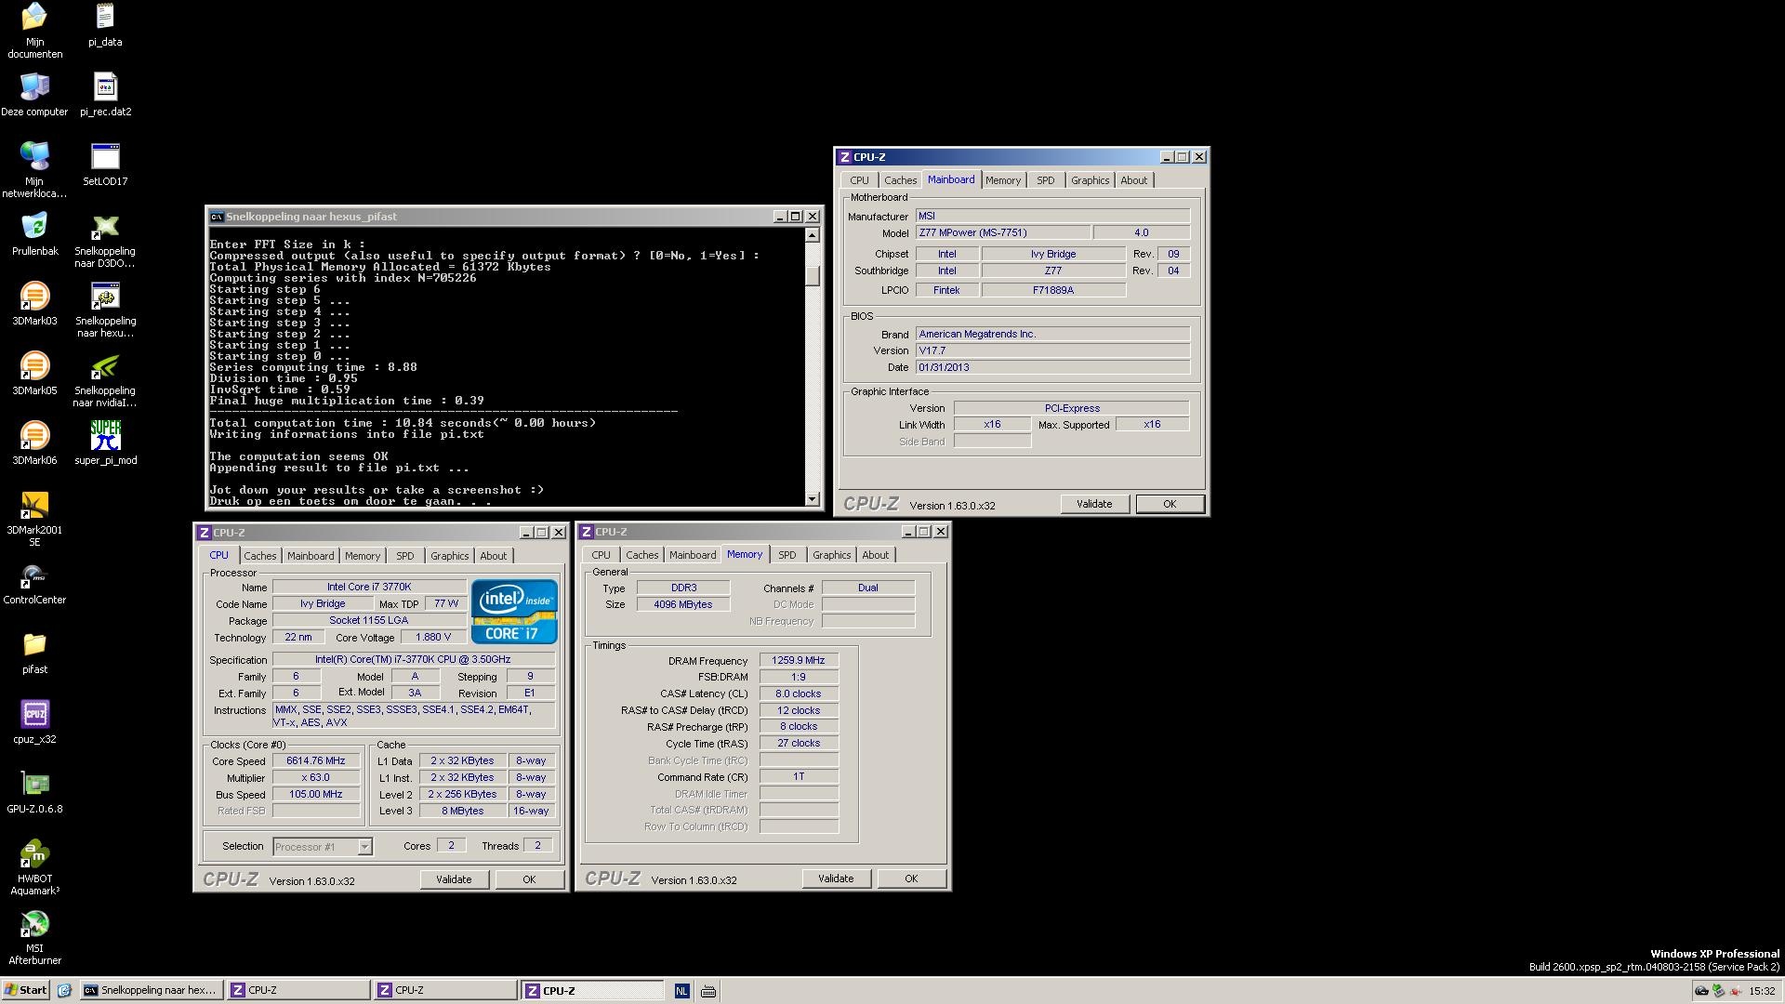Open the Prullenbak recycle bin icon
This screenshot has width=1785, height=1004.
point(34,227)
